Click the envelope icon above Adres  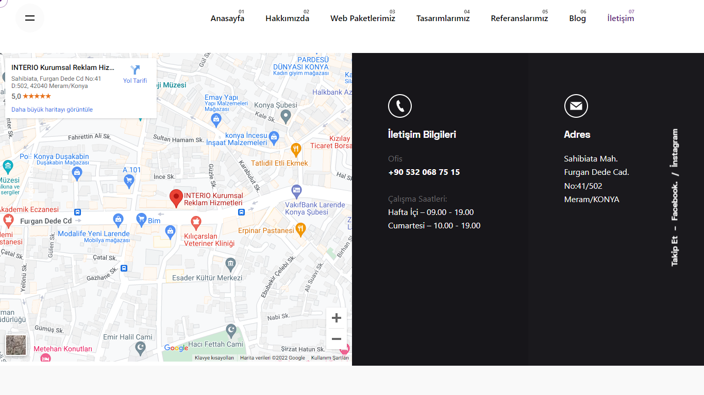(576, 106)
